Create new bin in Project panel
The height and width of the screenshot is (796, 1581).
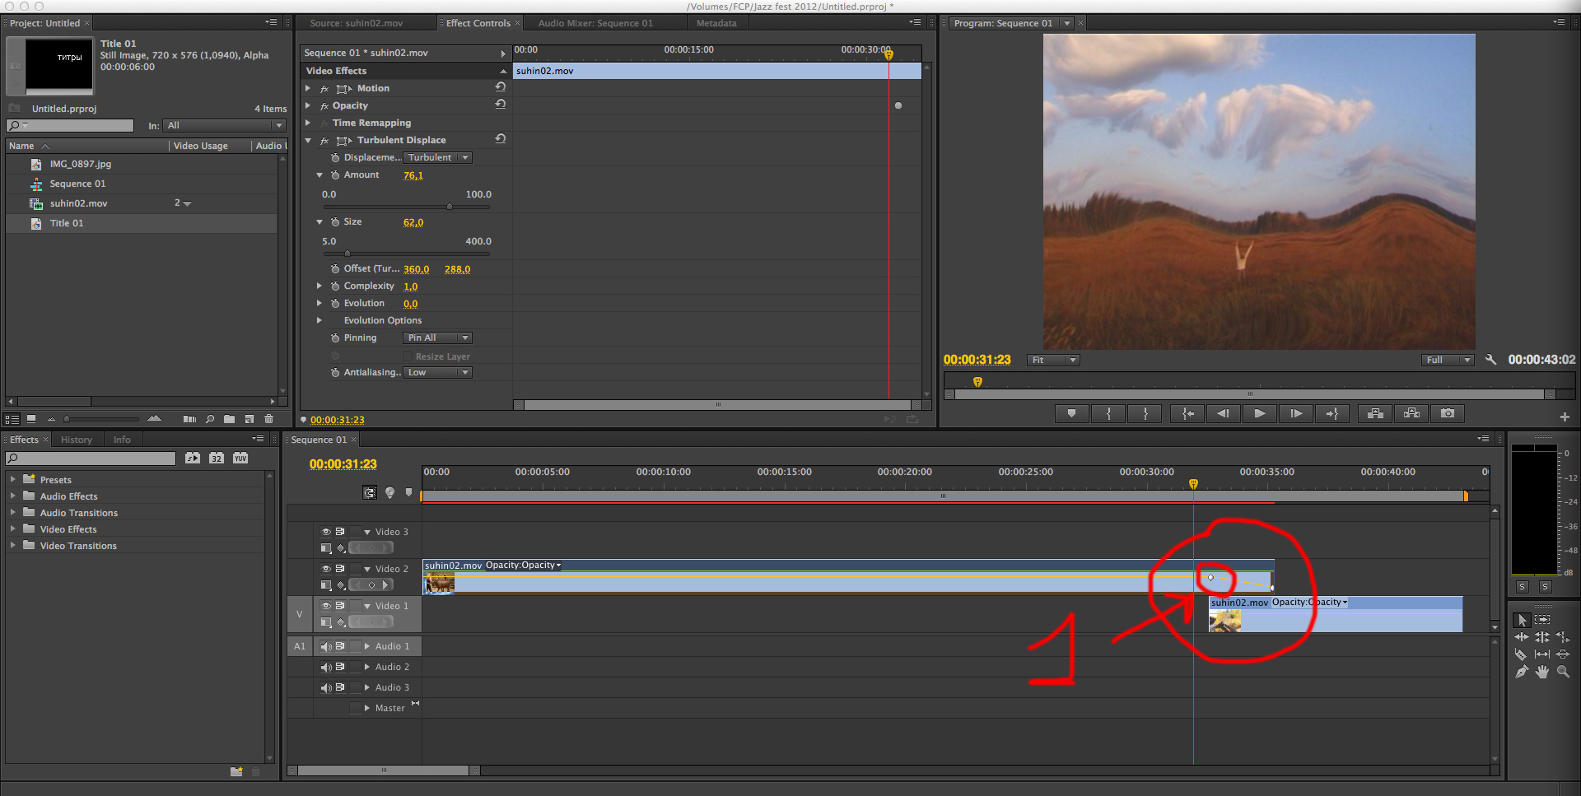point(229,419)
